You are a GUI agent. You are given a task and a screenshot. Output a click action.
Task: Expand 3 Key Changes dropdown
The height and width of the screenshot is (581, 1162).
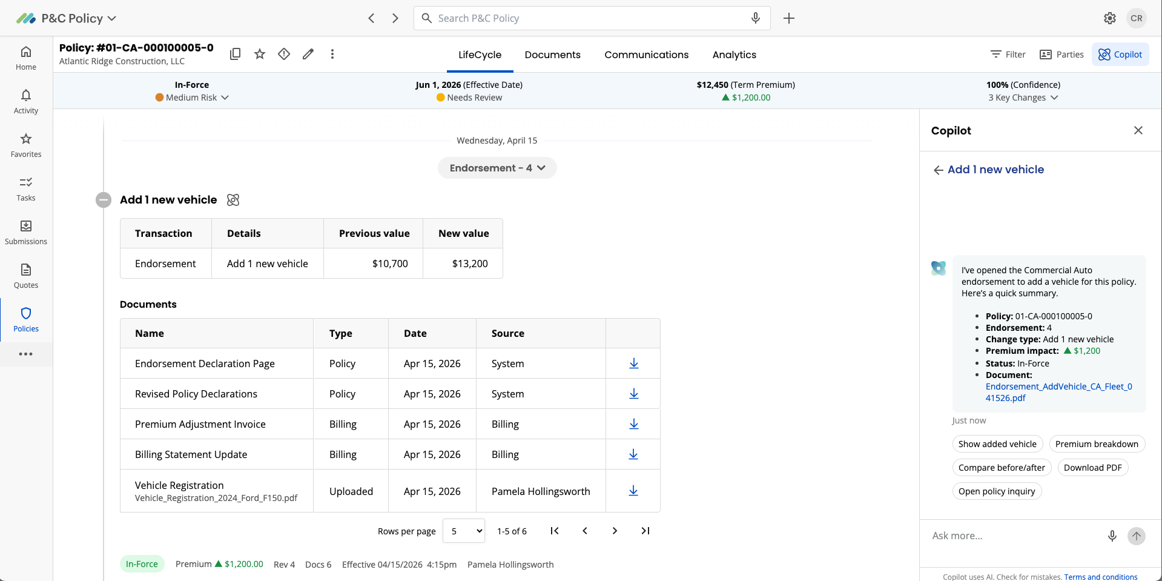pos(1023,98)
